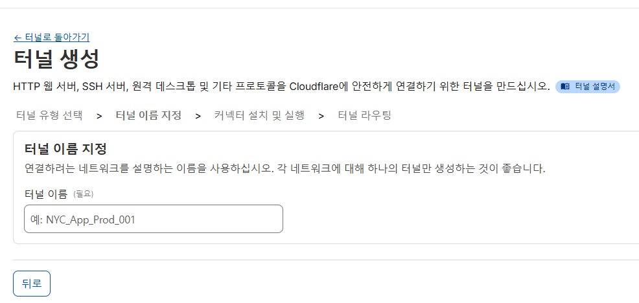Focus the 터널 이름 input with NYC_App_Prod_001 placeholder
This screenshot has height=303, width=639.
coord(154,219)
